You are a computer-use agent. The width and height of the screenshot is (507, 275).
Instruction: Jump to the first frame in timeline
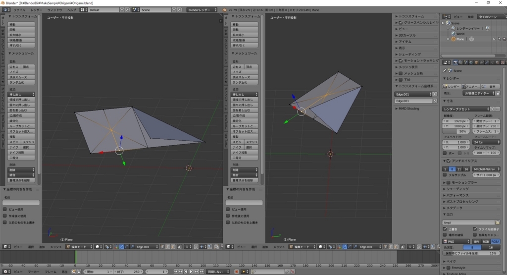[175, 272]
